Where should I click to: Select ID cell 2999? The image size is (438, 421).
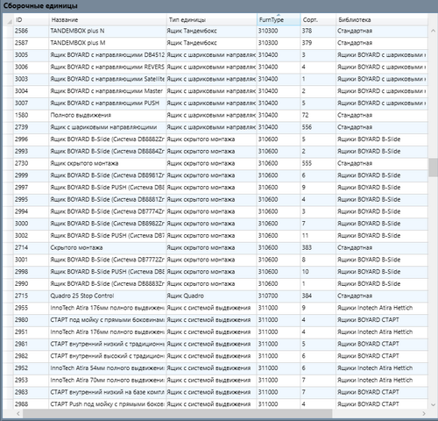(32, 175)
